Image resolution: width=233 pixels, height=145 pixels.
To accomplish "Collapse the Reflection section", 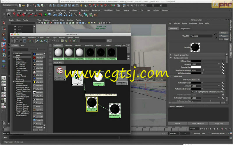I will [x=171, y=76].
